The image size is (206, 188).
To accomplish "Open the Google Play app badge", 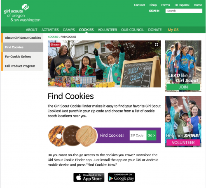I will [122, 177].
